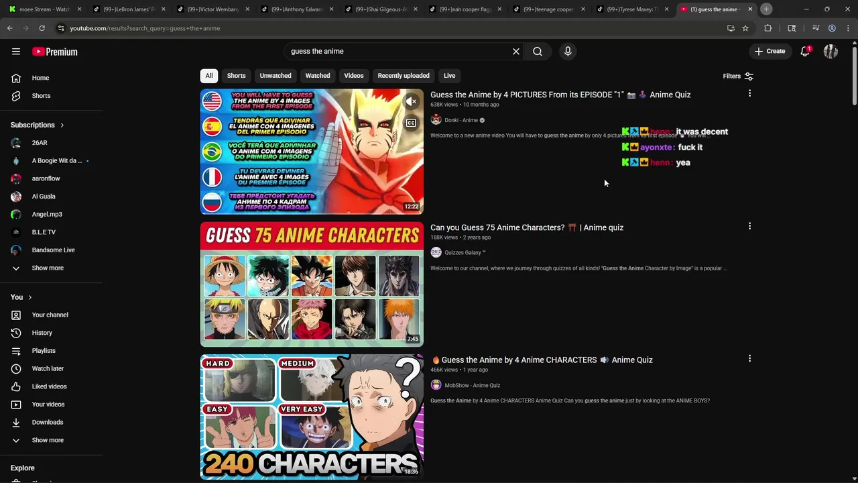Open the Can you Guess 75 Anime Characters title
Viewport: 858px width, 483px height.
tap(527, 227)
